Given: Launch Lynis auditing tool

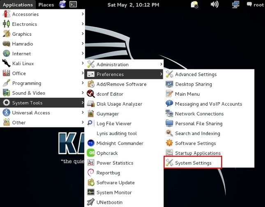Looking at the screenshot, I should [124, 133].
